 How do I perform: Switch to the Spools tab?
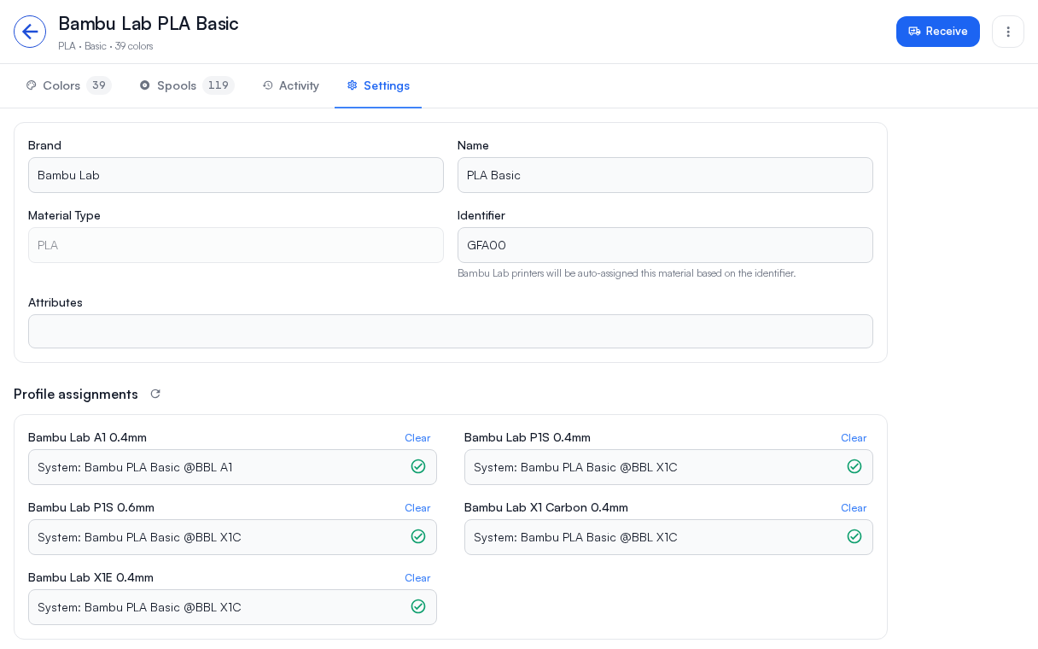point(187,85)
